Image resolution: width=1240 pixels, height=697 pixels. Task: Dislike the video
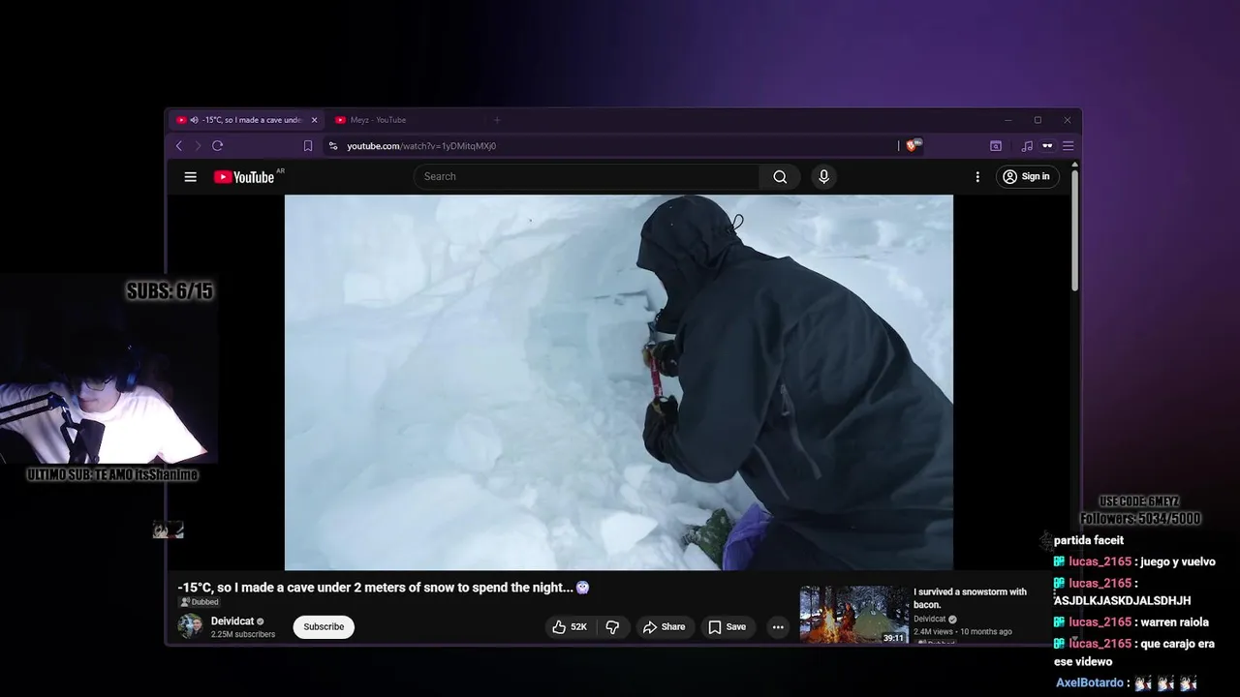pyautogui.click(x=612, y=627)
